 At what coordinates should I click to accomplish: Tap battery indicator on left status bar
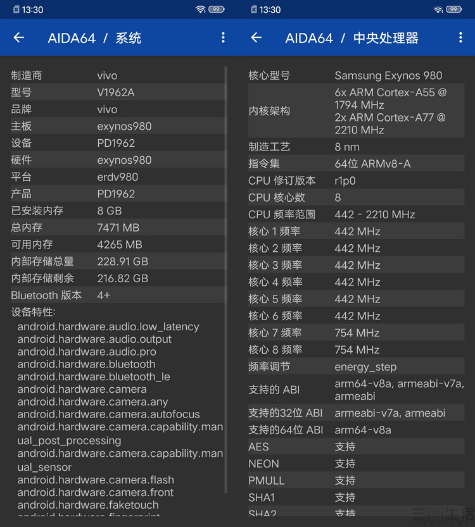(217, 9)
